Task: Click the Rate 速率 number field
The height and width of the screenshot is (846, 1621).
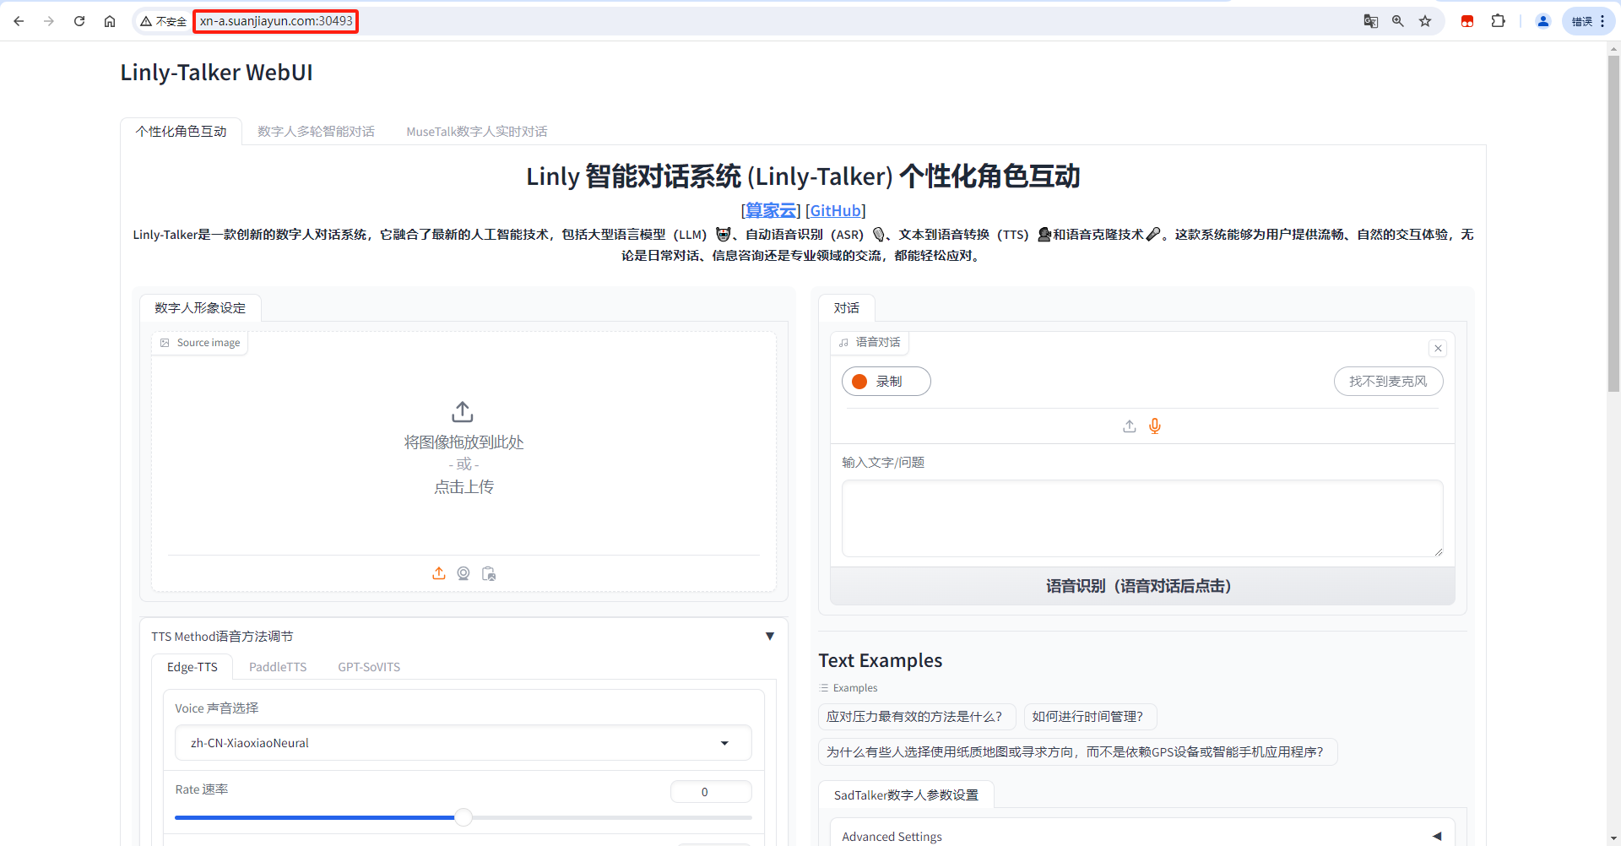Action: [x=711, y=792]
